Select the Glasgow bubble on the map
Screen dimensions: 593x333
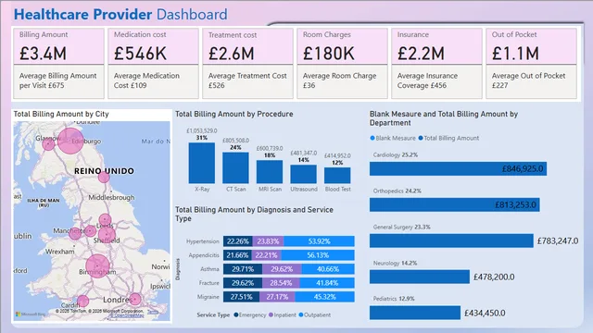pyautogui.click(x=48, y=144)
